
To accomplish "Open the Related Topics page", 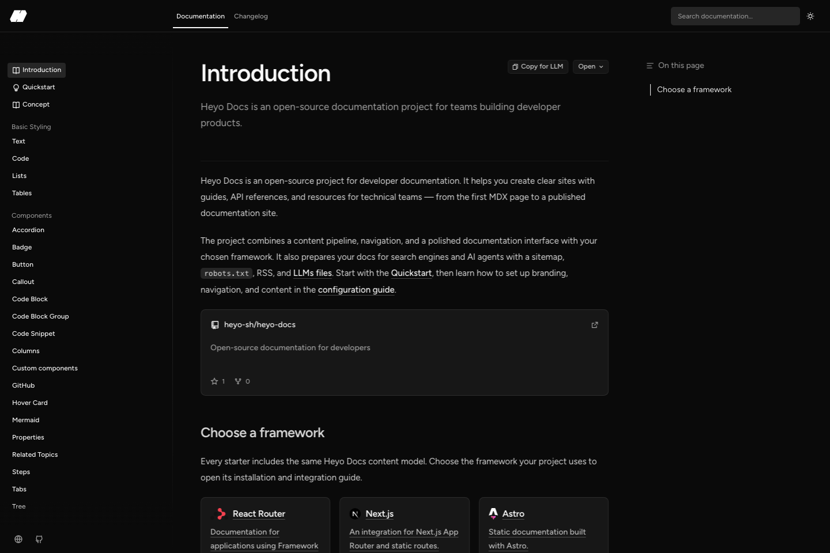I will click(35, 455).
